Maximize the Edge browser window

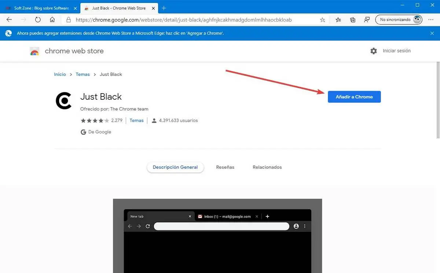point(417,5)
